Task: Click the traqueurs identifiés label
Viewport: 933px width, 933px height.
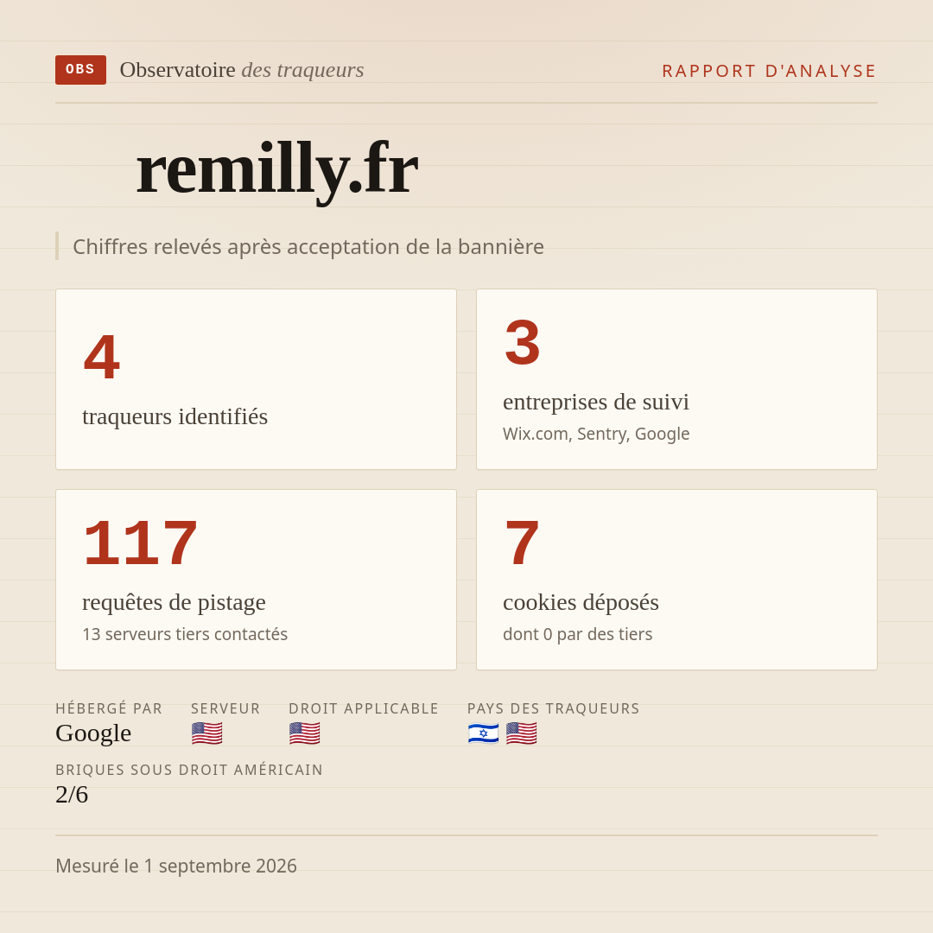Action: click(x=175, y=416)
